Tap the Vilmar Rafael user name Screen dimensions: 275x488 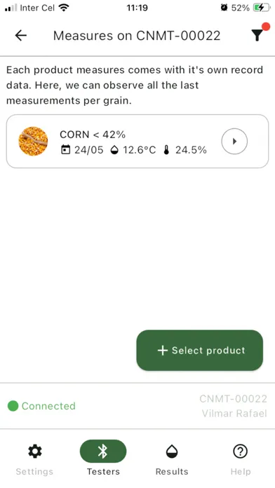coord(234,414)
